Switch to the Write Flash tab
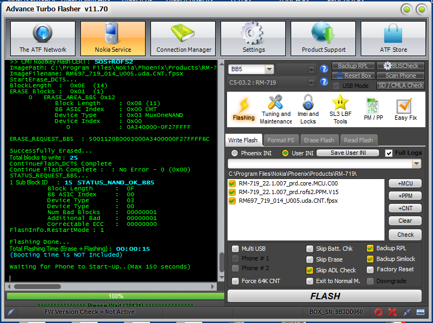 [243, 140]
